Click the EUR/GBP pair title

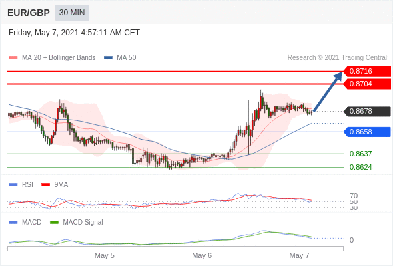pyautogui.click(x=29, y=13)
